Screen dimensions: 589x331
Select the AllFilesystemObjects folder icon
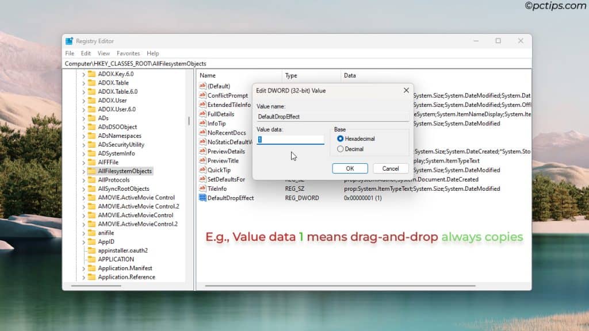pos(93,171)
